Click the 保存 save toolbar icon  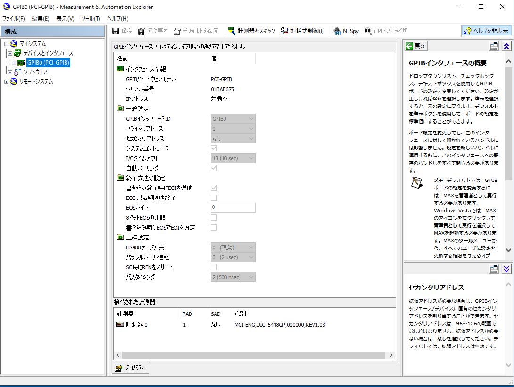(x=116, y=31)
